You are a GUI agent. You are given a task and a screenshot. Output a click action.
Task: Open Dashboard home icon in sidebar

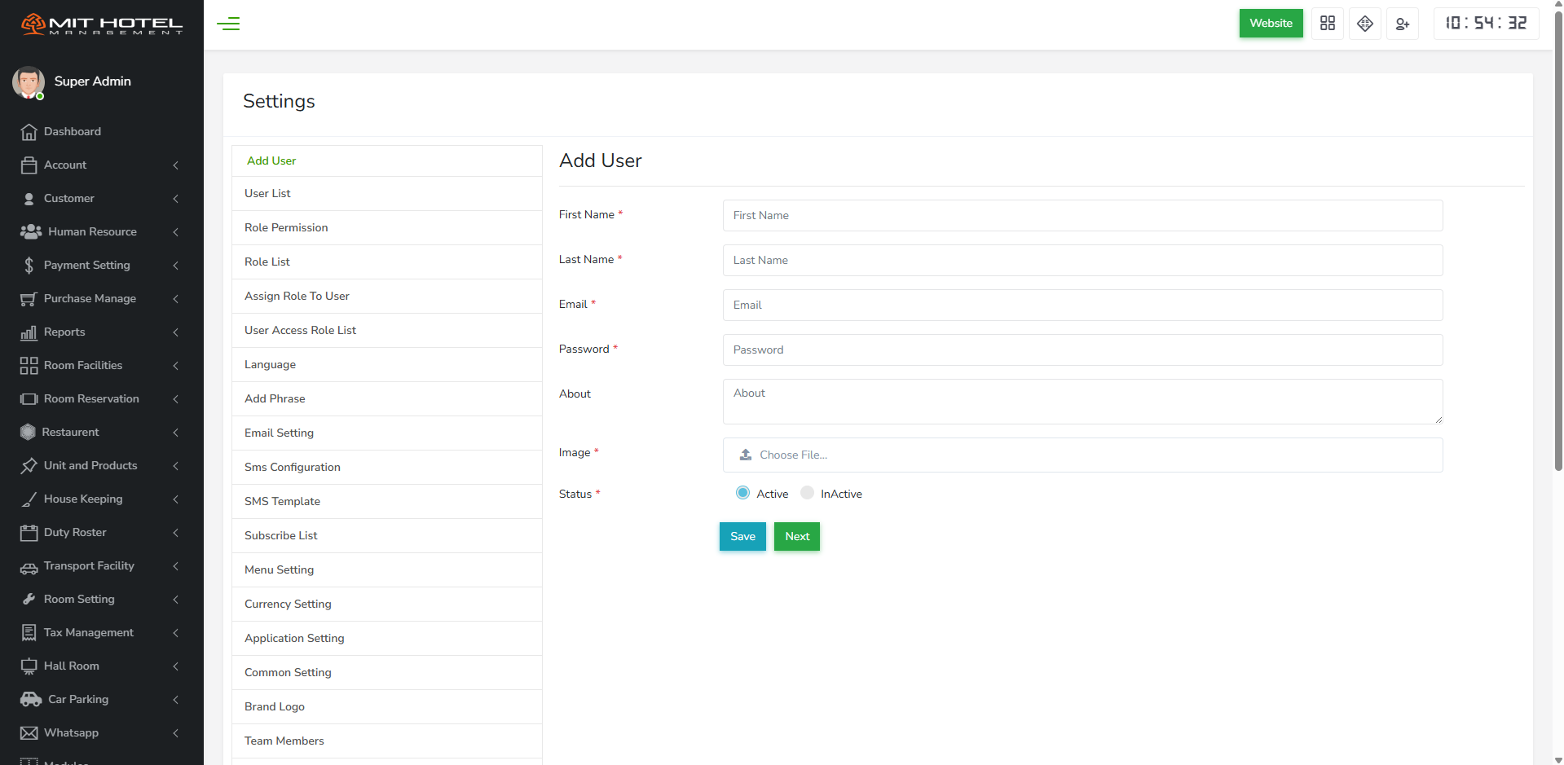tap(29, 132)
